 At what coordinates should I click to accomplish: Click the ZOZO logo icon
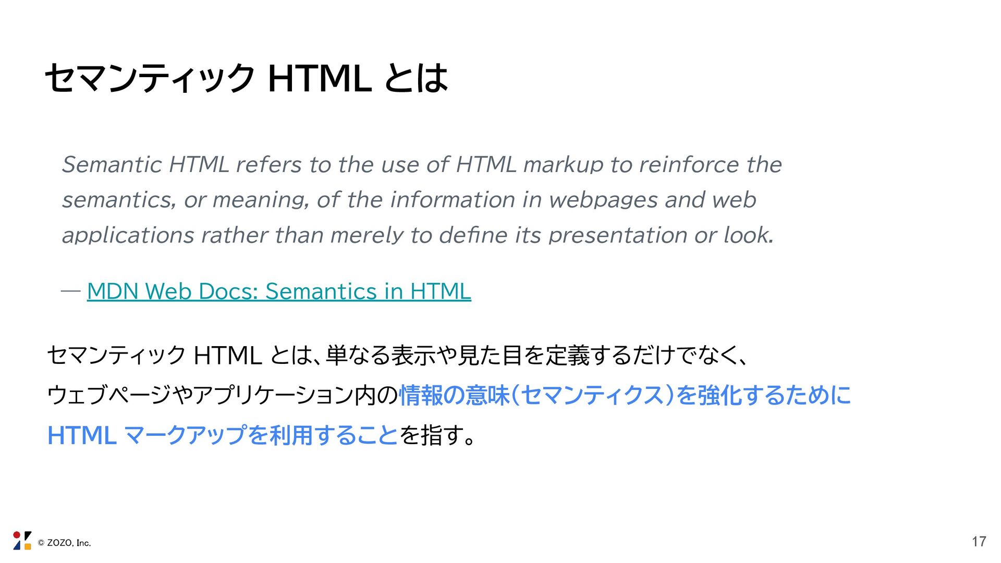point(22,541)
